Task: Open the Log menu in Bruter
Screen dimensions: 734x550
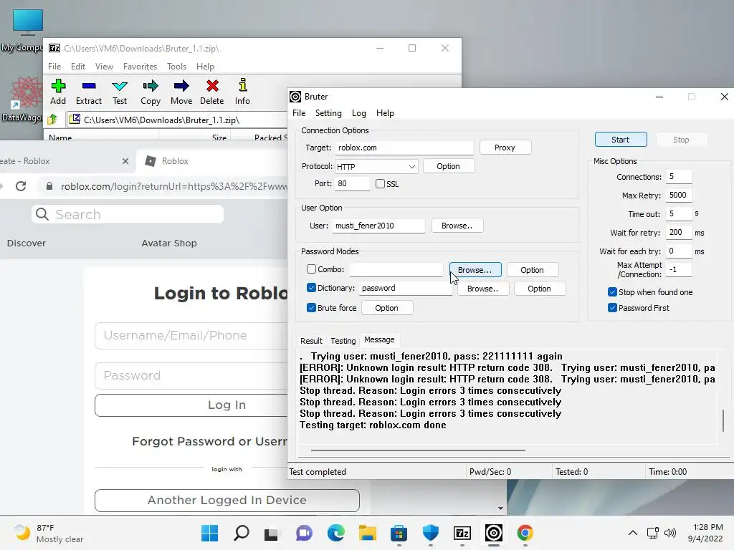Action: tap(358, 113)
